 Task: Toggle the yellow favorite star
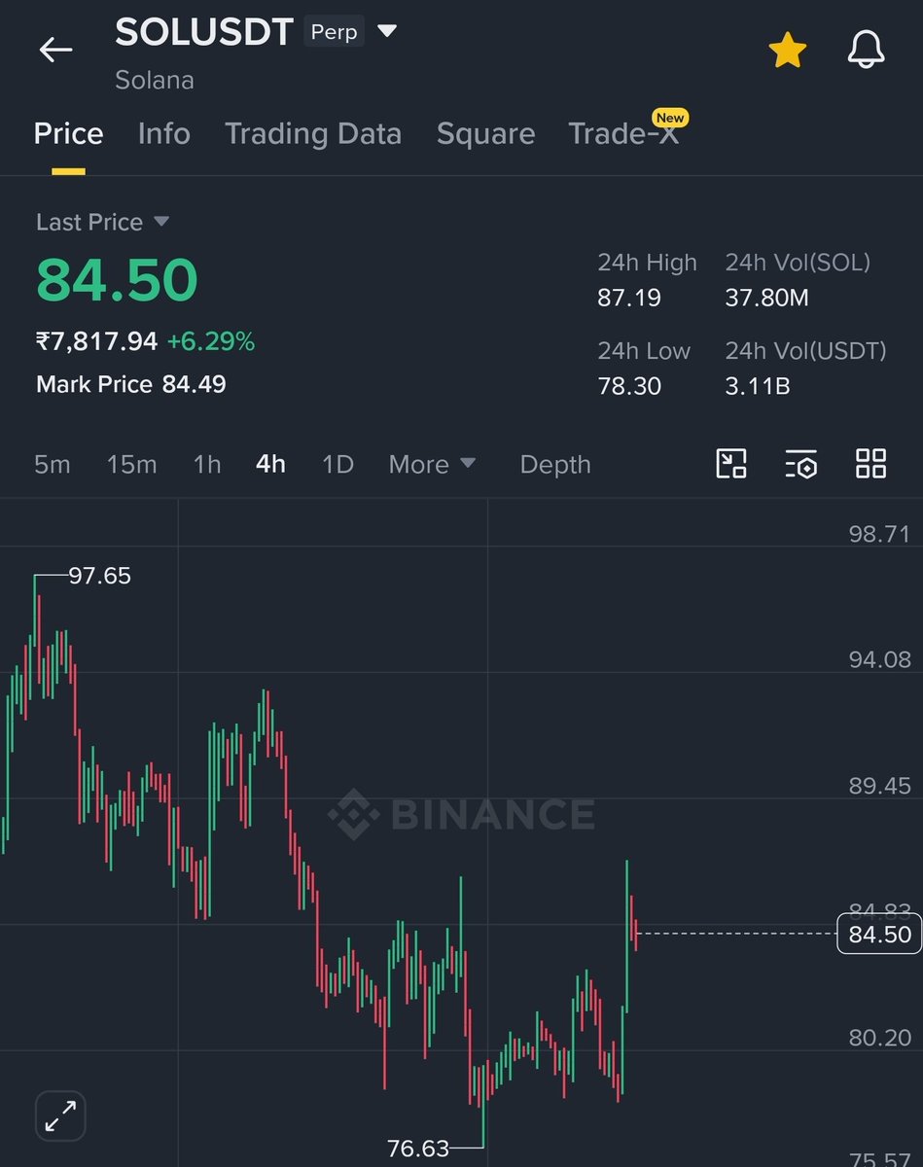787,51
